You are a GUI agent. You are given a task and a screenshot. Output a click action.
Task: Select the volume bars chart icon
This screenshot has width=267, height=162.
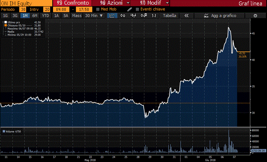pyautogui.click(x=133, y=16)
